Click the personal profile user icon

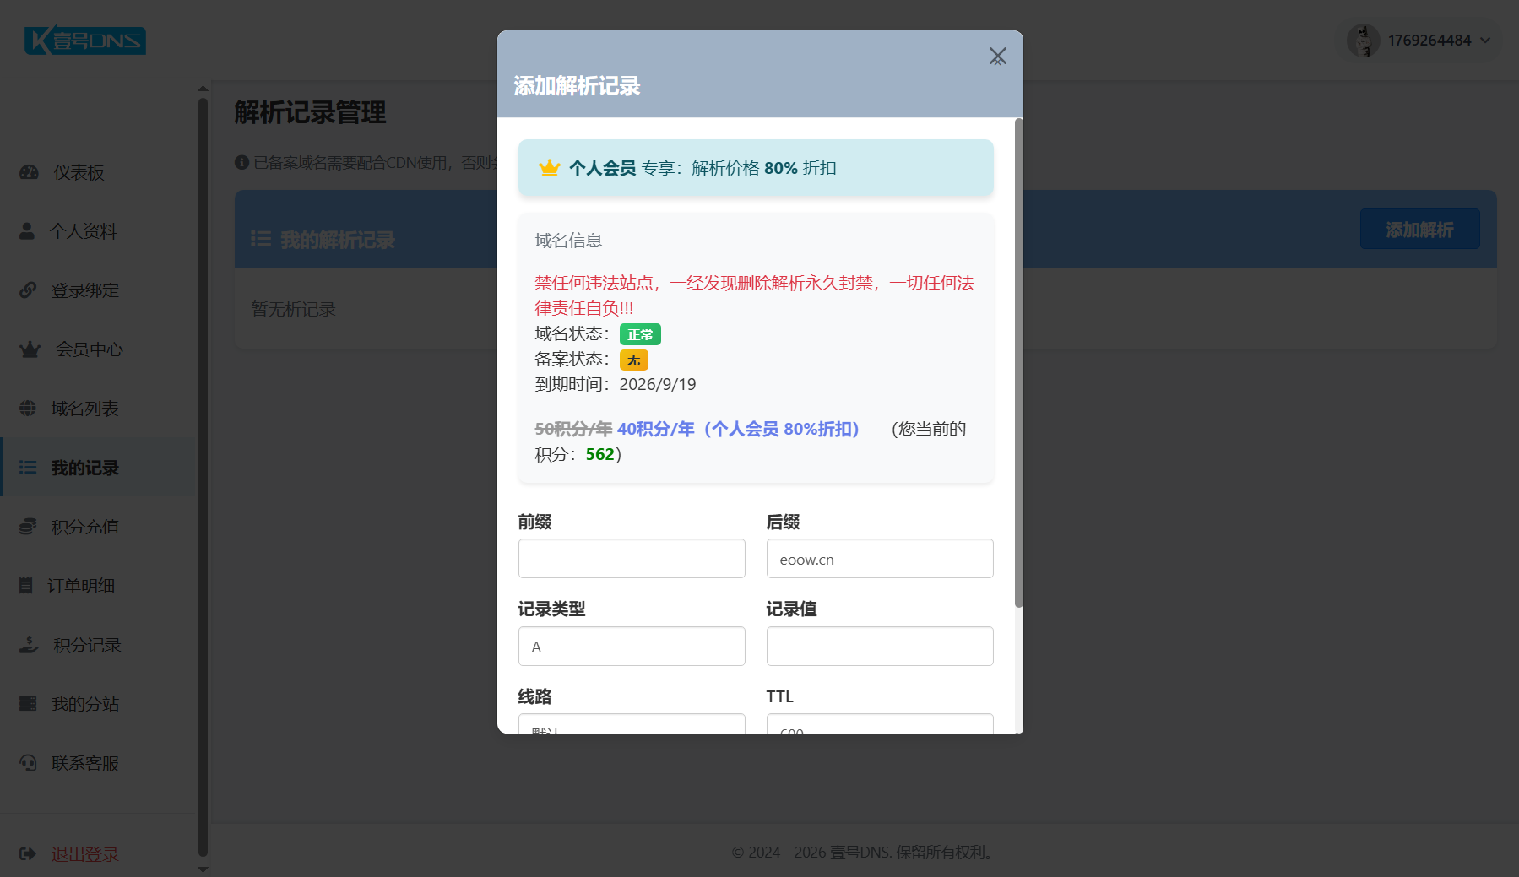[27, 231]
